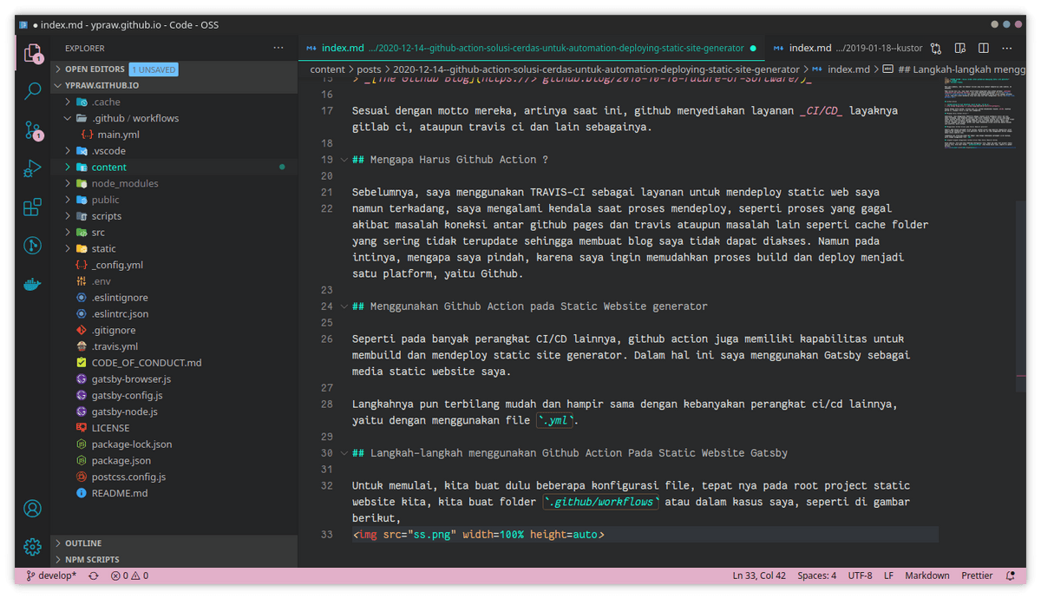Open the Markdown language mode picker
The height and width of the screenshot is (599, 1041).
pos(926,575)
